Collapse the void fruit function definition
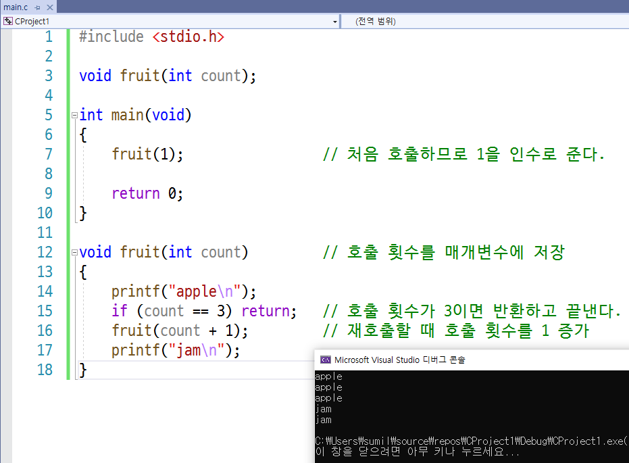 pos(74,252)
